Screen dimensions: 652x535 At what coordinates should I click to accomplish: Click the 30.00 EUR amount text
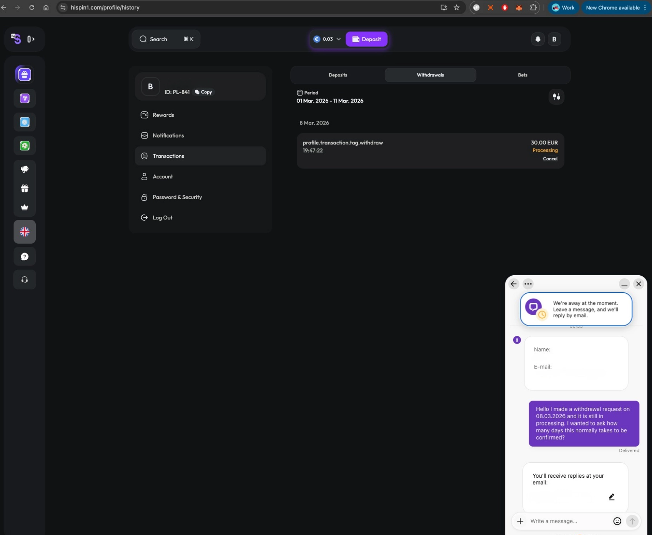point(544,143)
